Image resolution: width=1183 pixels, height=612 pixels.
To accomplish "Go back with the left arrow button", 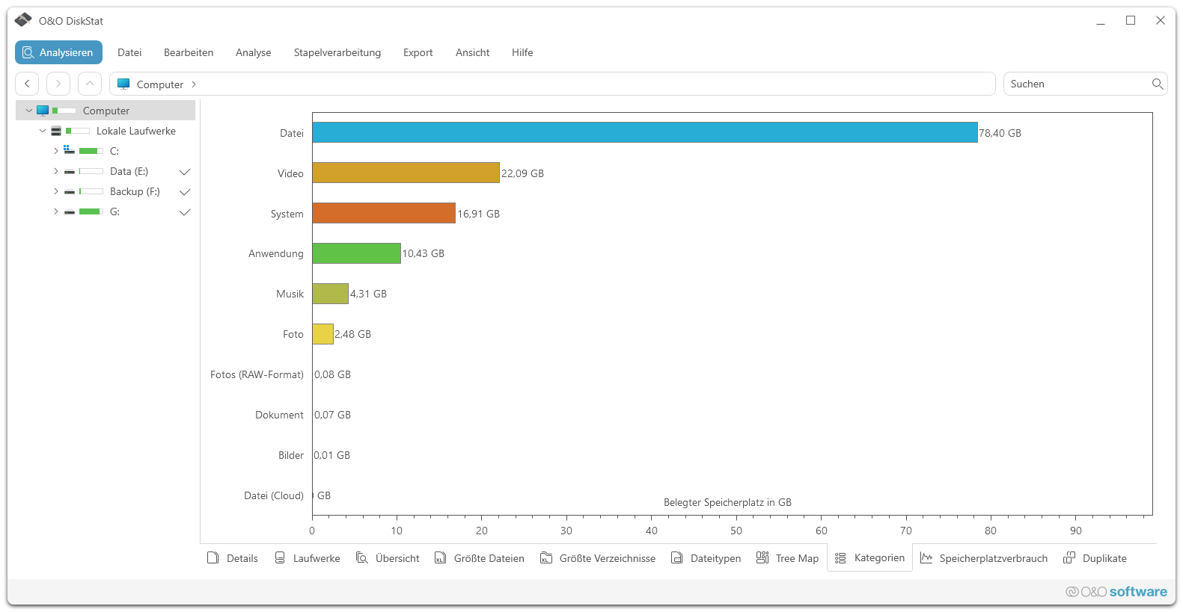I will 27,84.
